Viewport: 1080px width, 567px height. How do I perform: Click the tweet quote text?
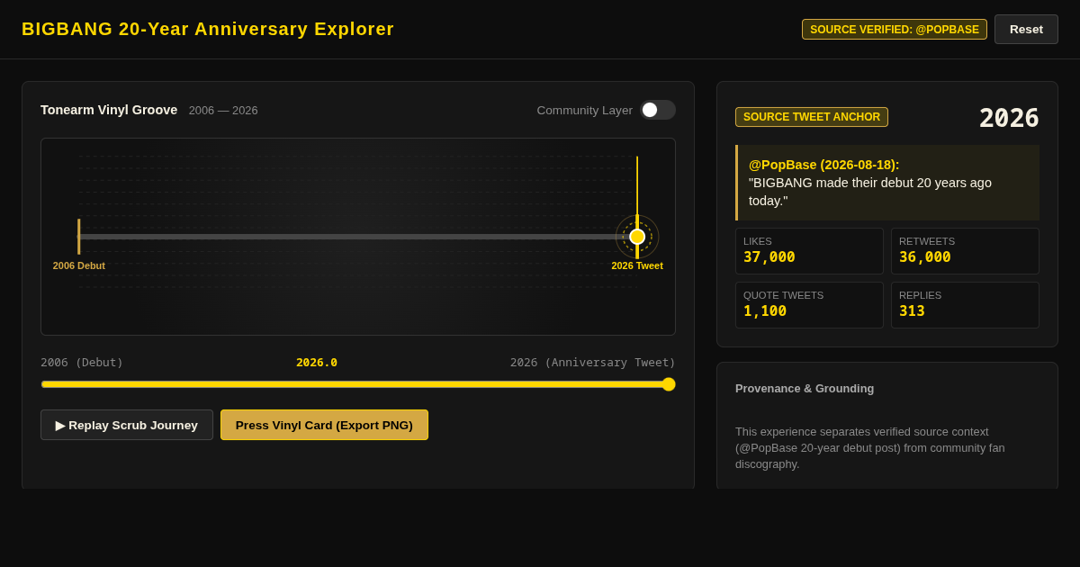pos(870,192)
